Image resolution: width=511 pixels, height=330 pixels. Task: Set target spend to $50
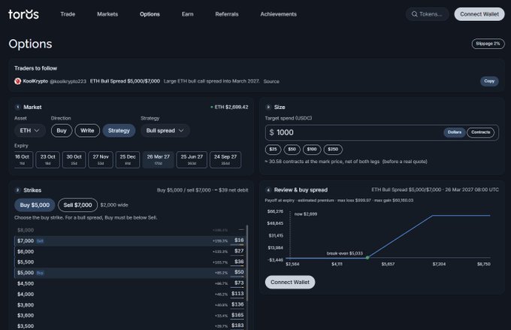[292, 150]
